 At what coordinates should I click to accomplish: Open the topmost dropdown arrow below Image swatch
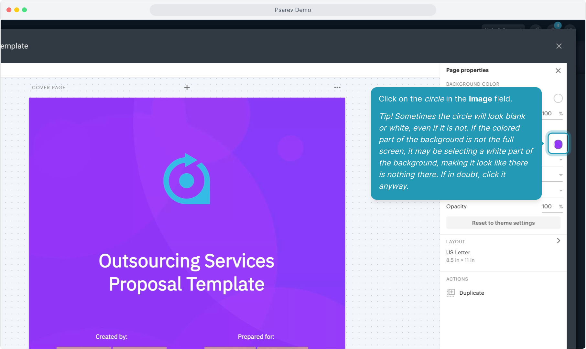(561, 160)
